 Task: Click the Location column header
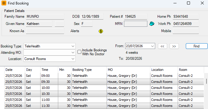click(164, 70)
